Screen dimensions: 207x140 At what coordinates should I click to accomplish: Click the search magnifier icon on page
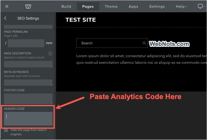coord(144,43)
